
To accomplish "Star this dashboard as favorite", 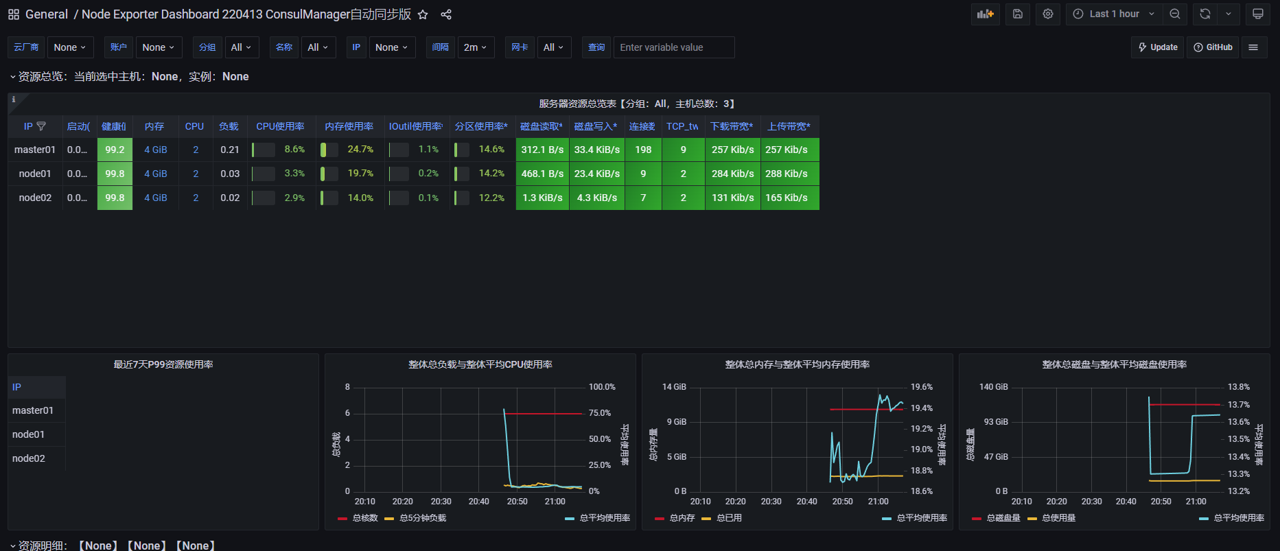I will [423, 14].
